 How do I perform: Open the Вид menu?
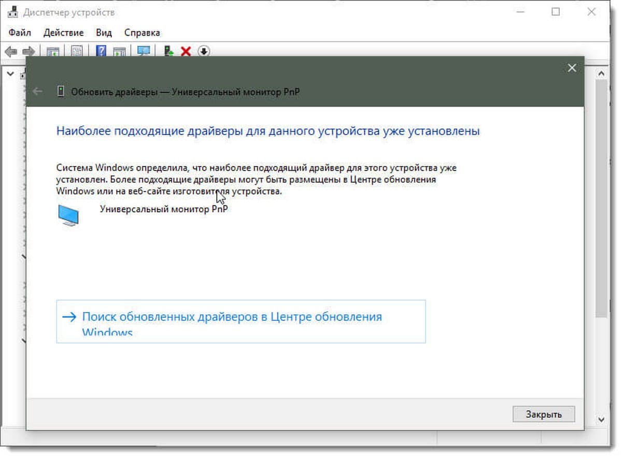click(104, 33)
